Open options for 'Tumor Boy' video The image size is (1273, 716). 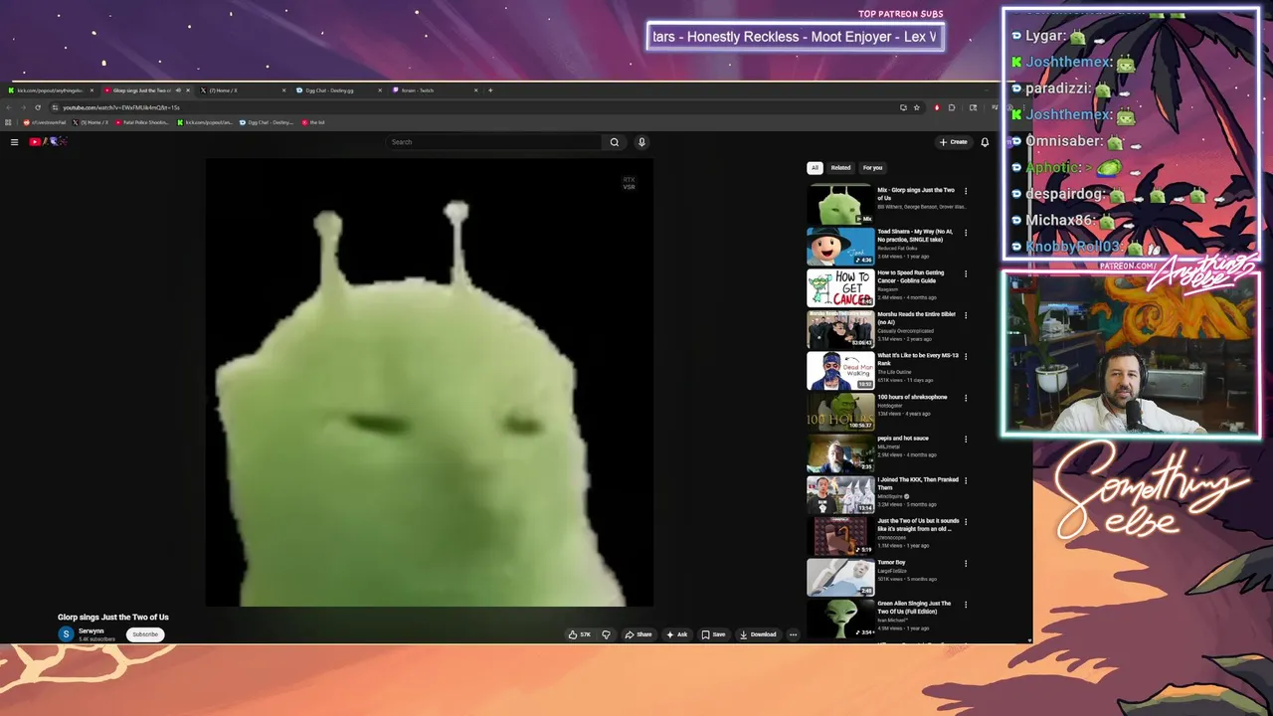[x=966, y=563]
